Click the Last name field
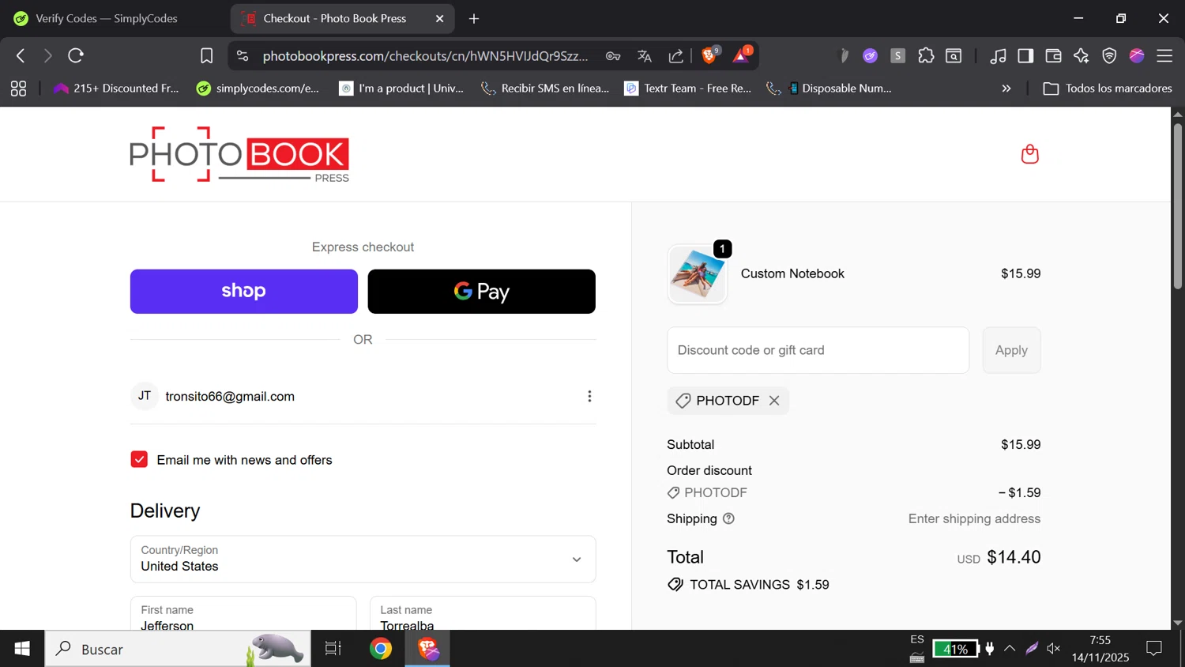 (x=483, y=614)
